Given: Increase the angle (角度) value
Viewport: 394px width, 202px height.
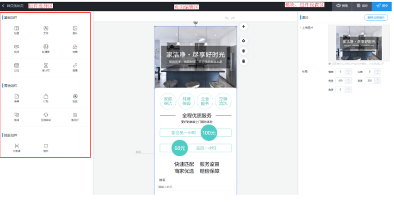Looking at the screenshot, I should 348,88.
